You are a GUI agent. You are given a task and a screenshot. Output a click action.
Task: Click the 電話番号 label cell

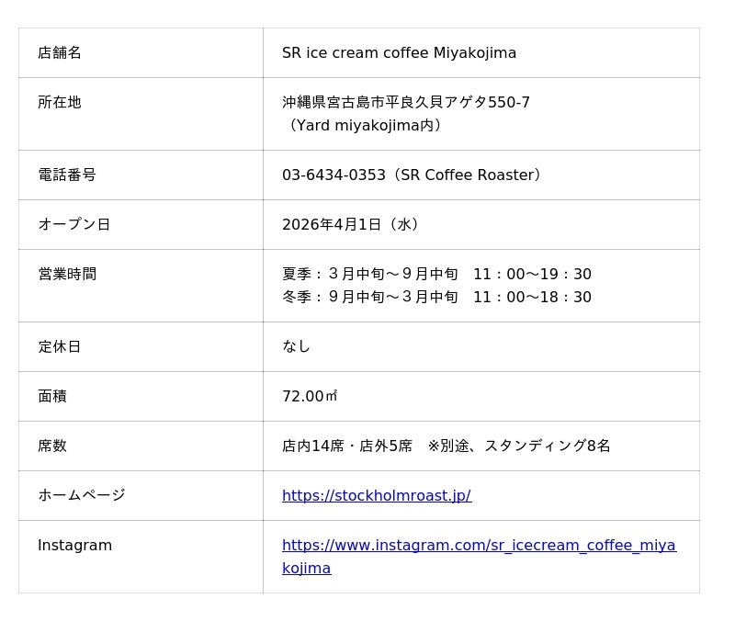coord(67,175)
